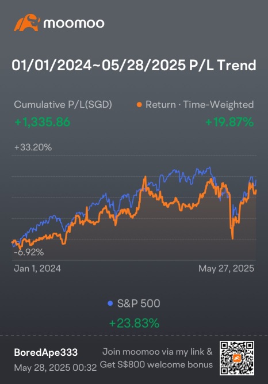Viewport: 268px width, 384px height.
Task: Click the orange Return legend dot
Action: tap(139, 105)
